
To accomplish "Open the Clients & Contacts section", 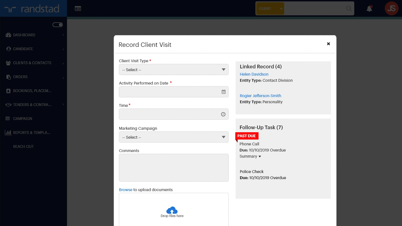I will click(32, 63).
